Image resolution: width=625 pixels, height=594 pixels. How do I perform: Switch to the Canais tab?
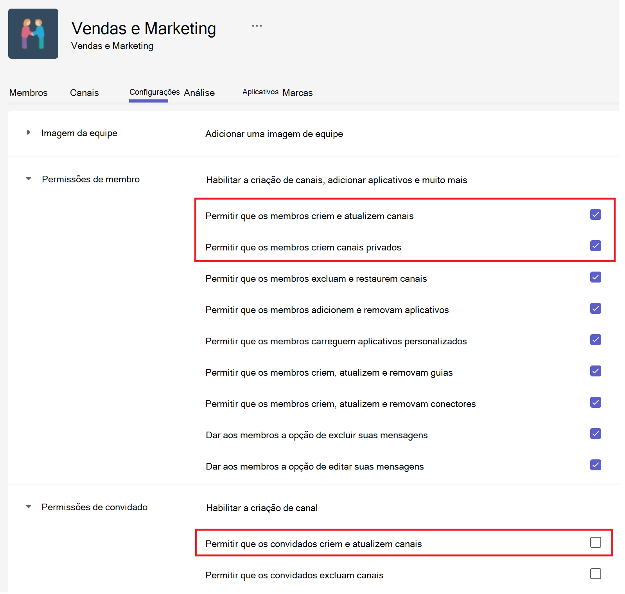84,93
